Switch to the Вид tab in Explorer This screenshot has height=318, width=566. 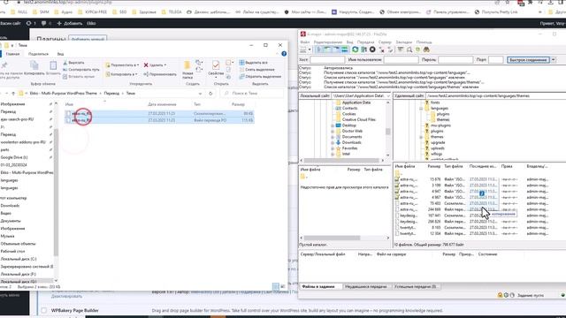(x=60, y=54)
